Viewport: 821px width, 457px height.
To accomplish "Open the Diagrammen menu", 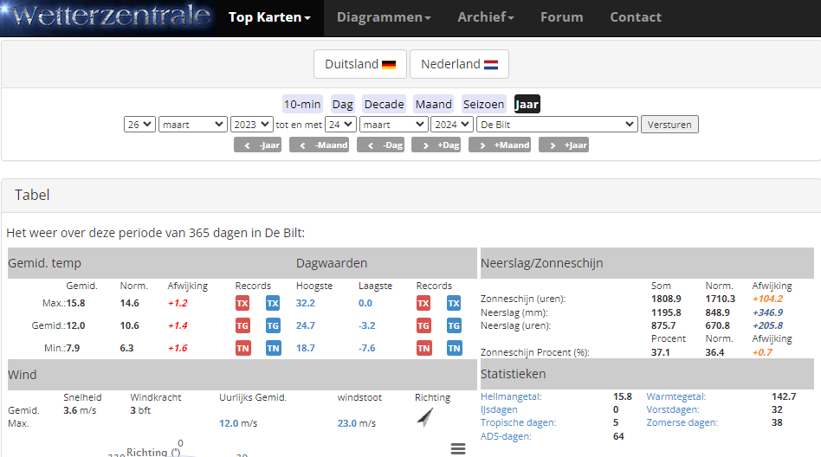I will [384, 17].
